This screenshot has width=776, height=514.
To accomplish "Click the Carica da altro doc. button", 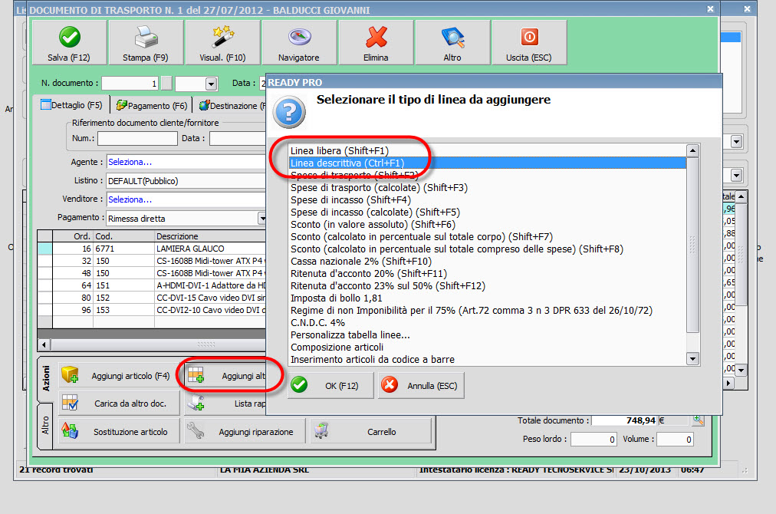I will (119, 404).
